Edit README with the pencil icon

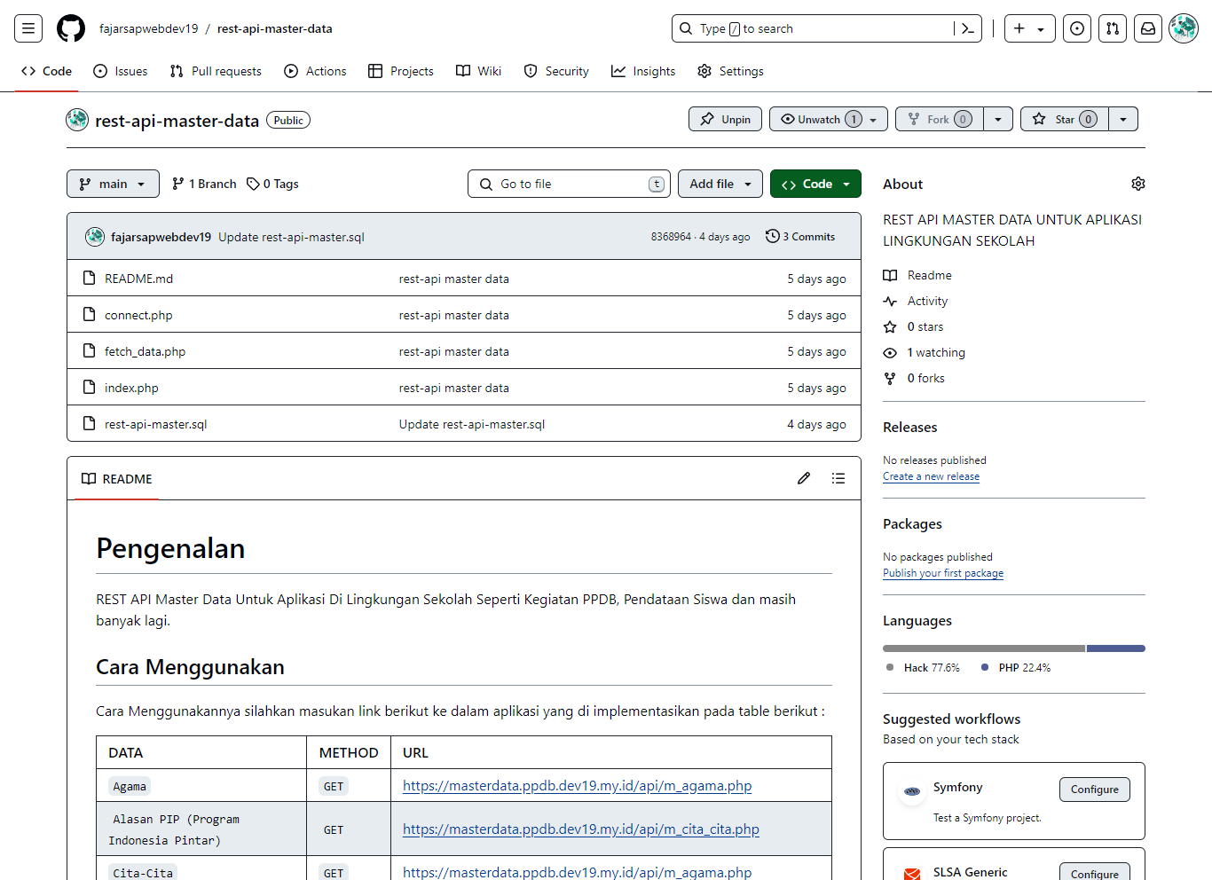pos(804,478)
